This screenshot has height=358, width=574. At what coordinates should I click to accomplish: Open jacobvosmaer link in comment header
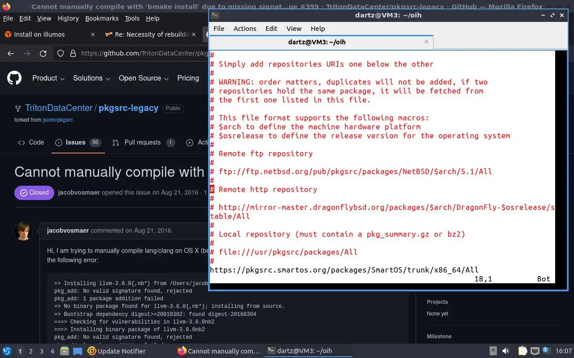[x=68, y=230]
